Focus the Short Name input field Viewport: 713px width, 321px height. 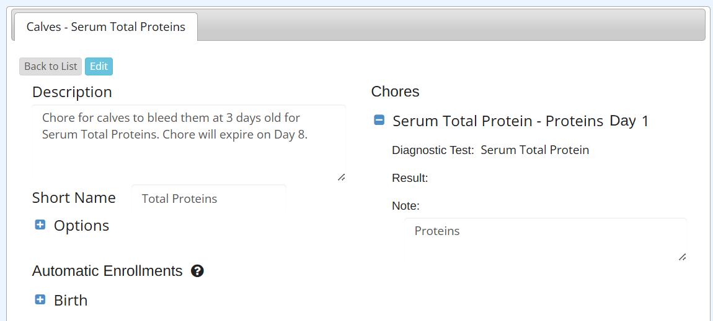(208, 199)
